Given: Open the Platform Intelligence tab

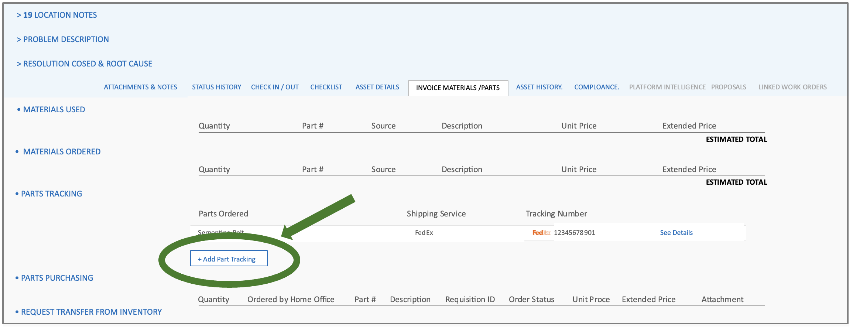Looking at the screenshot, I should pos(667,87).
